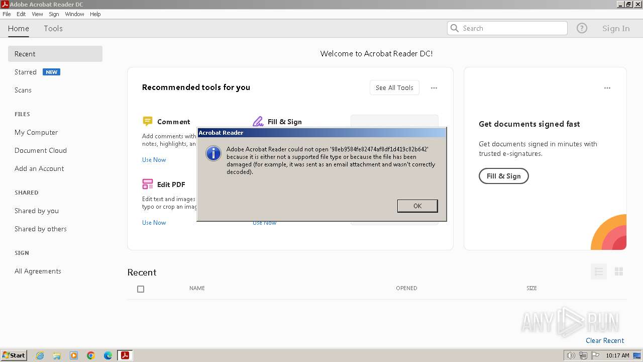Viewport: 643px width, 362px height.
Task: Open the View menu
Action: pos(37,14)
